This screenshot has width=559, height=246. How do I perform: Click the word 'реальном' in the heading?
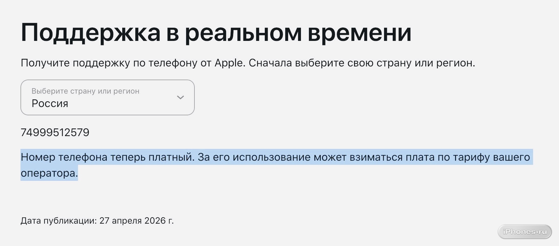(x=243, y=33)
